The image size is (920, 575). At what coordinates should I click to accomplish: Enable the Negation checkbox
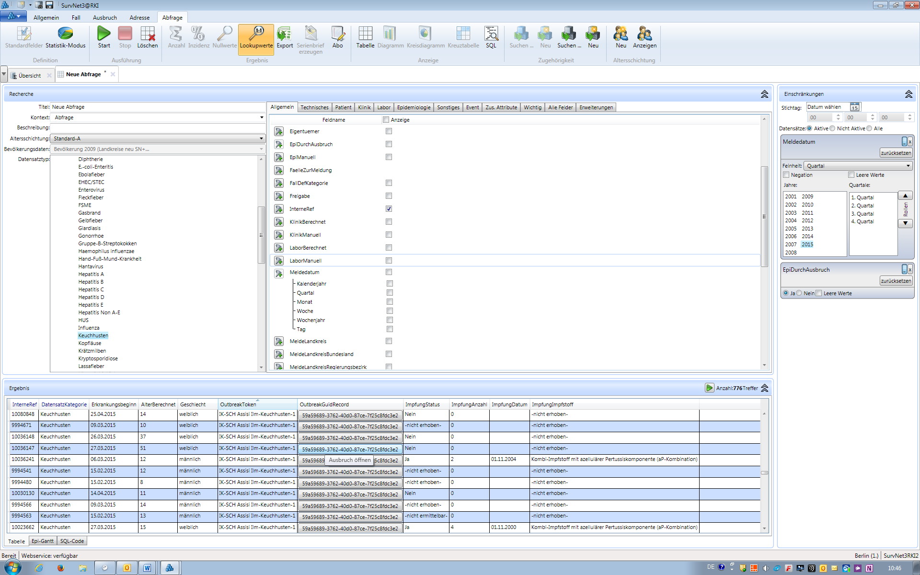tap(786, 175)
